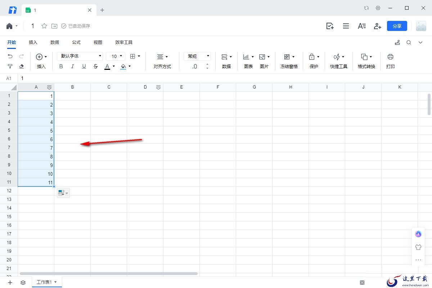Click the blue 分享 share button
The image size is (432, 288).
[x=397, y=26]
